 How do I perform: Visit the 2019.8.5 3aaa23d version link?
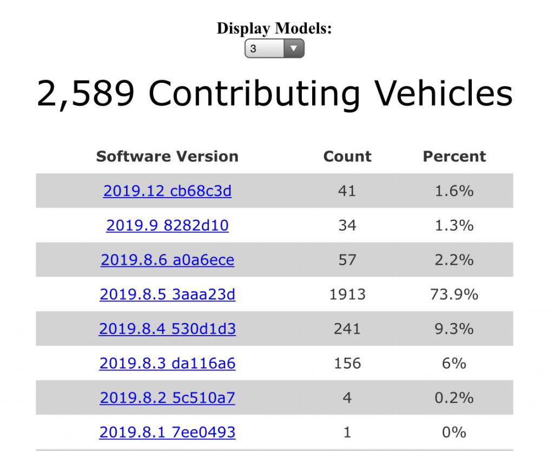167,294
